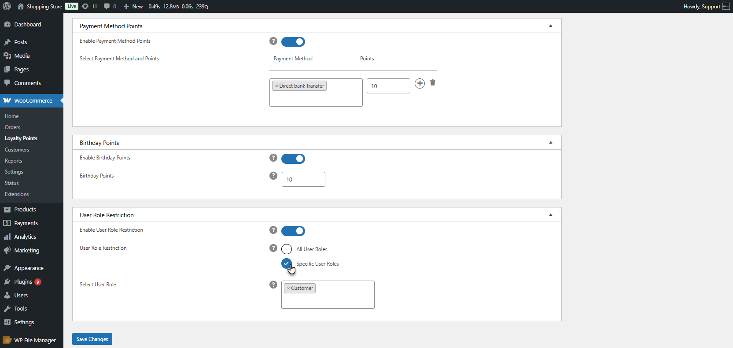Click the WordPress logo in admin bar
This screenshot has width=733, height=348.
pyautogui.click(x=7, y=6)
